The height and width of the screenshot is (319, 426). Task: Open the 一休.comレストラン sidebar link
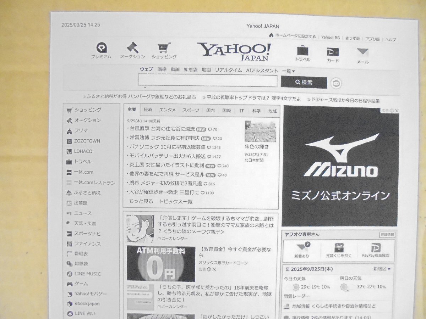pyautogui.click(x=95, y=183)
